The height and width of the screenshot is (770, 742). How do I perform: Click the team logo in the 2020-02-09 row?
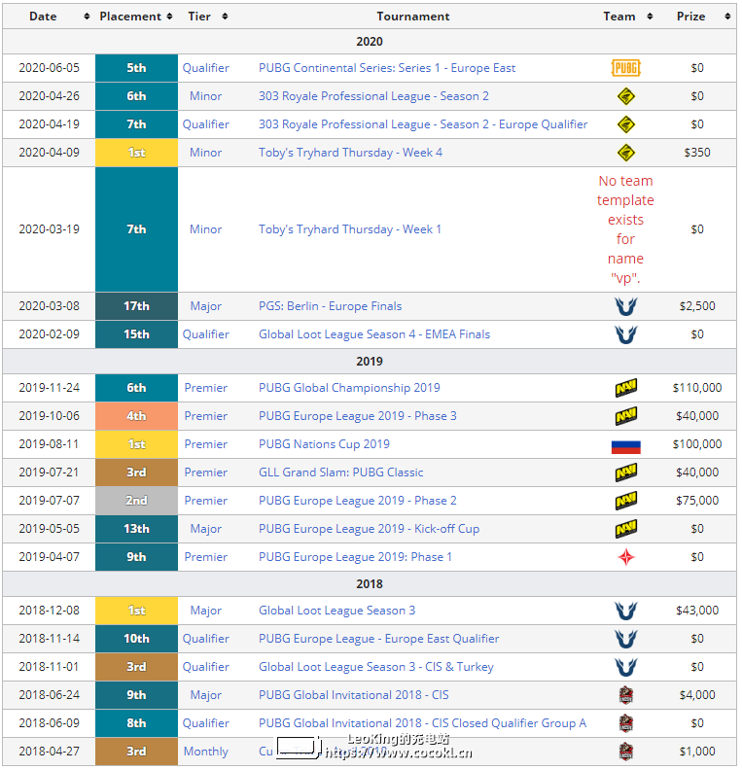(625, 334)
